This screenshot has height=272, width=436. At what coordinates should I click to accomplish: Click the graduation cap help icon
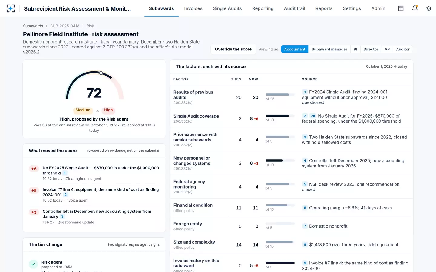click(x=428, y=8)
